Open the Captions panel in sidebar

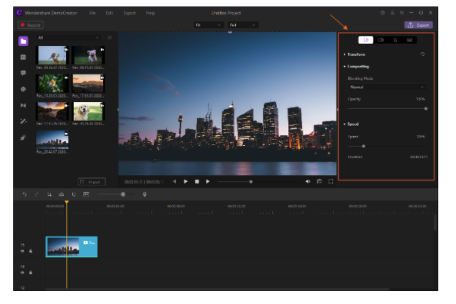(x=23, y=58)
